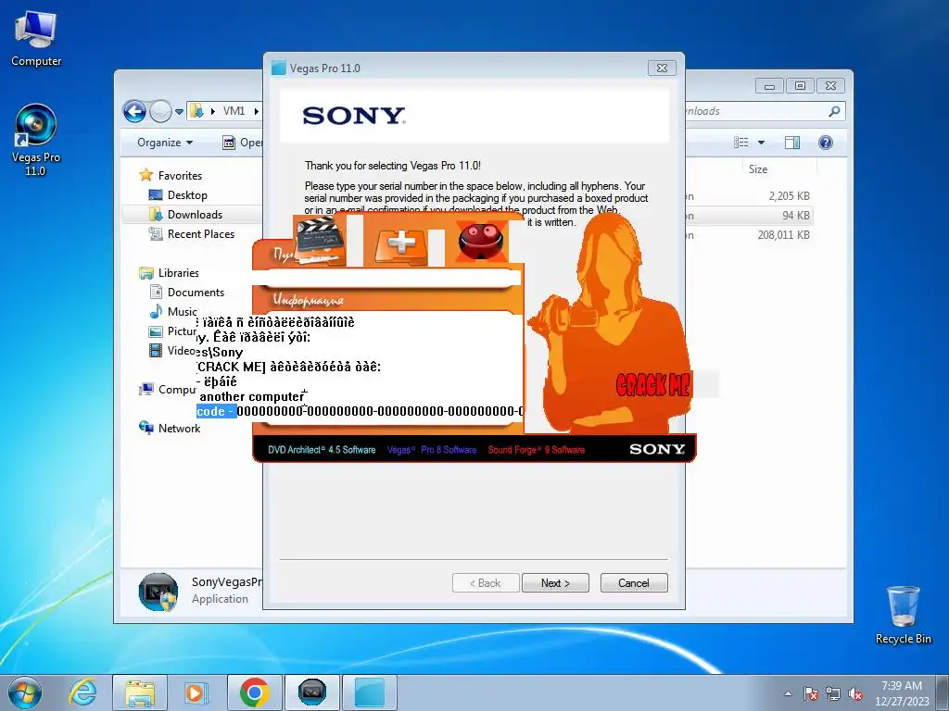Select the 94 KB file row

click(x=748, y=215)
